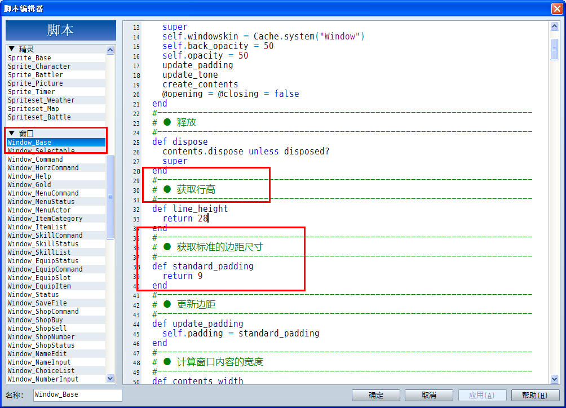This screenshot has height=408, width=566.
Task: Select Window_EquipSlot script
Action: pos(56,278)
